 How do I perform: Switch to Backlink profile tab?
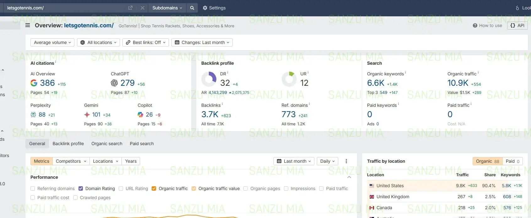click(x=68, y=144)
